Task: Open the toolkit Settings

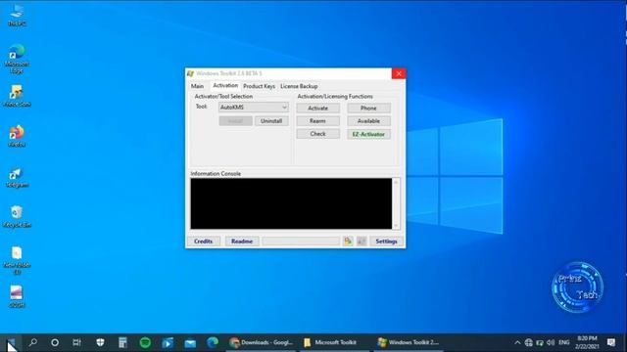Action: pos(386,242)
